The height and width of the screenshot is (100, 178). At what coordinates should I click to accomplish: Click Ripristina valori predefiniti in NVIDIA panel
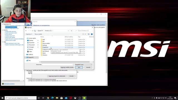(x=98, y=25)
